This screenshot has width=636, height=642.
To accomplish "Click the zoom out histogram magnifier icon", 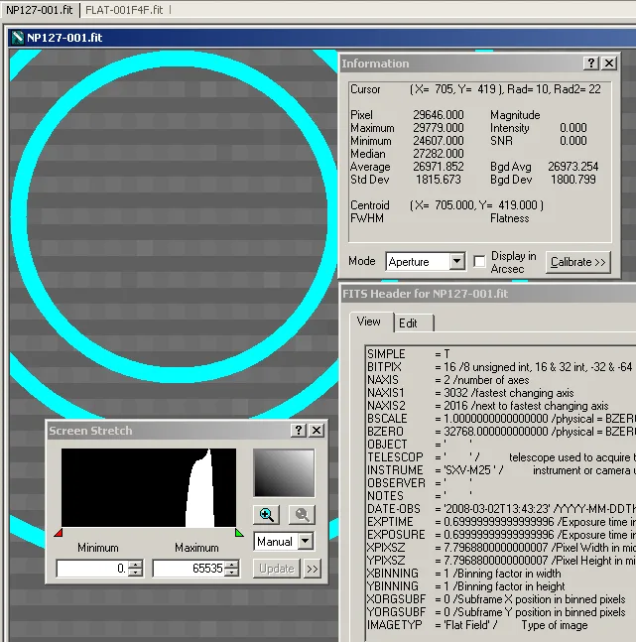I will [302, 515].
